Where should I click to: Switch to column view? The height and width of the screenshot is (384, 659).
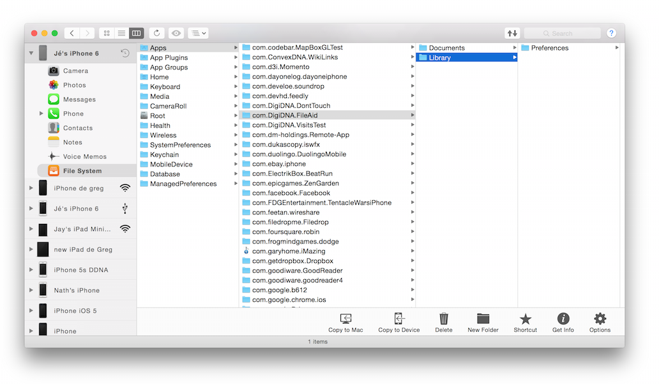coord(136,33)
